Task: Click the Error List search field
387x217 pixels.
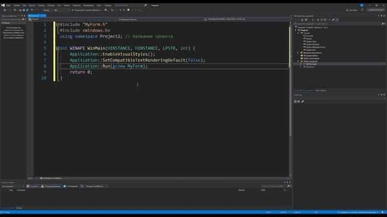Action: pyautogui.click(x=275, y=186)
